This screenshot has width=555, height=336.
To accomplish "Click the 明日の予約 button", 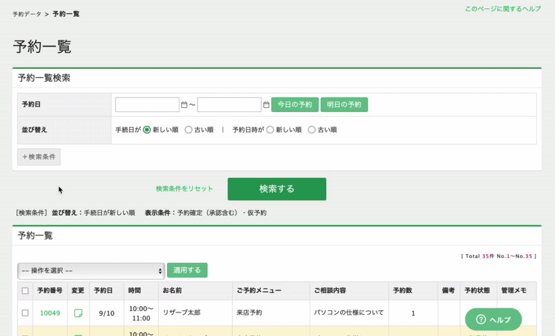I will click(x=344, y=105).
